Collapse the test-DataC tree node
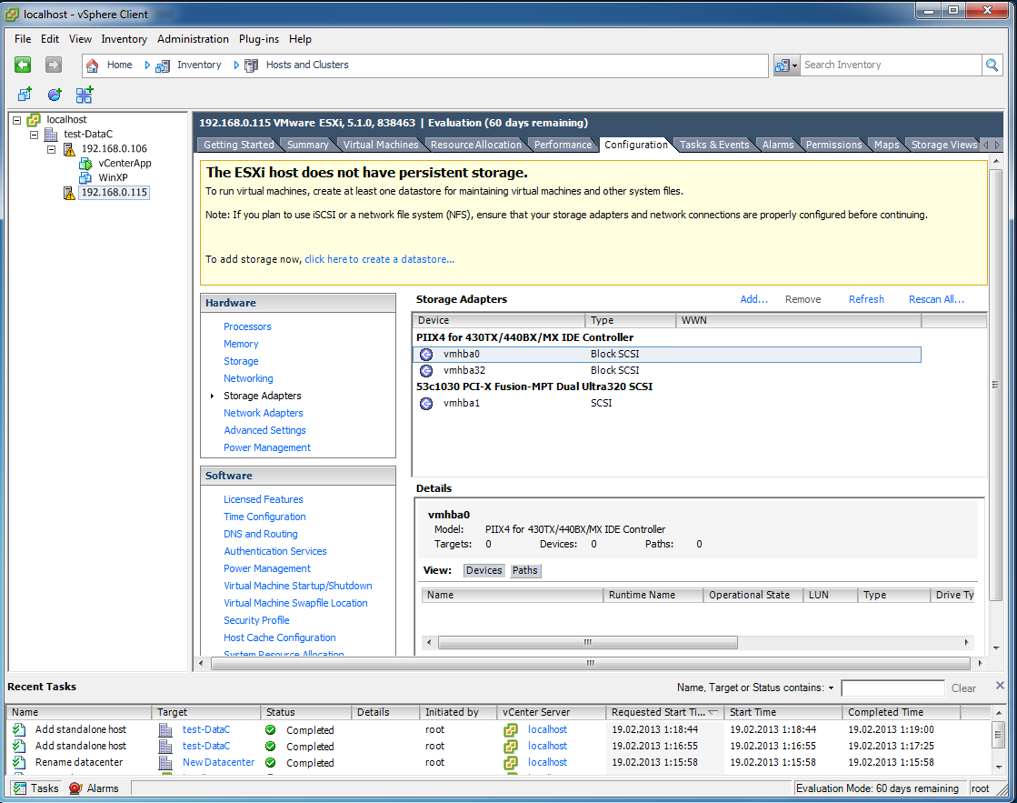 coord(35,135)
